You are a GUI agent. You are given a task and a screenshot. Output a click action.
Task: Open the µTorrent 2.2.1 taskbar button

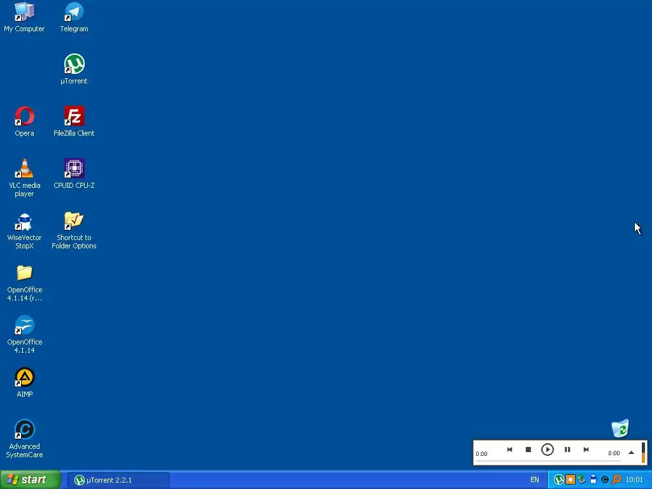click(x=118, y=480)
